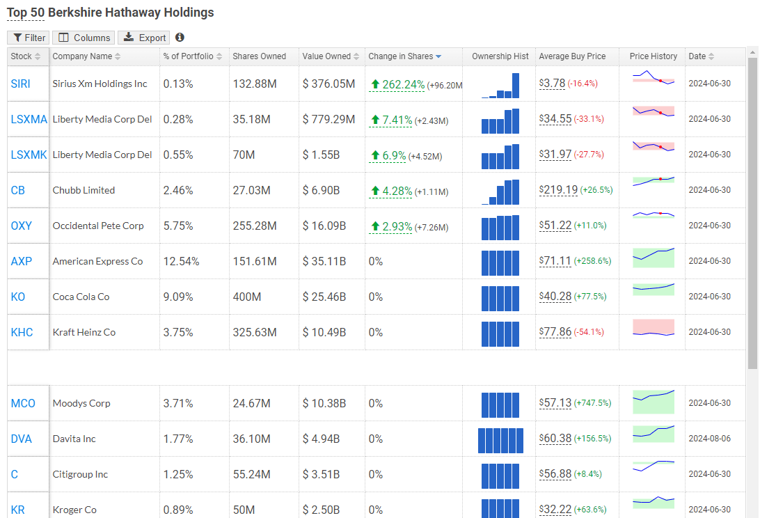Click the Shares Owned column header
This screenshot has height=518, width=760.
[x=260, y=56]
